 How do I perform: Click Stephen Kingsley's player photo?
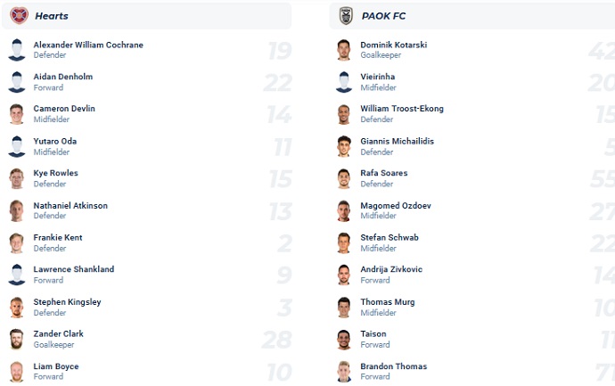[x=17, y=308]
